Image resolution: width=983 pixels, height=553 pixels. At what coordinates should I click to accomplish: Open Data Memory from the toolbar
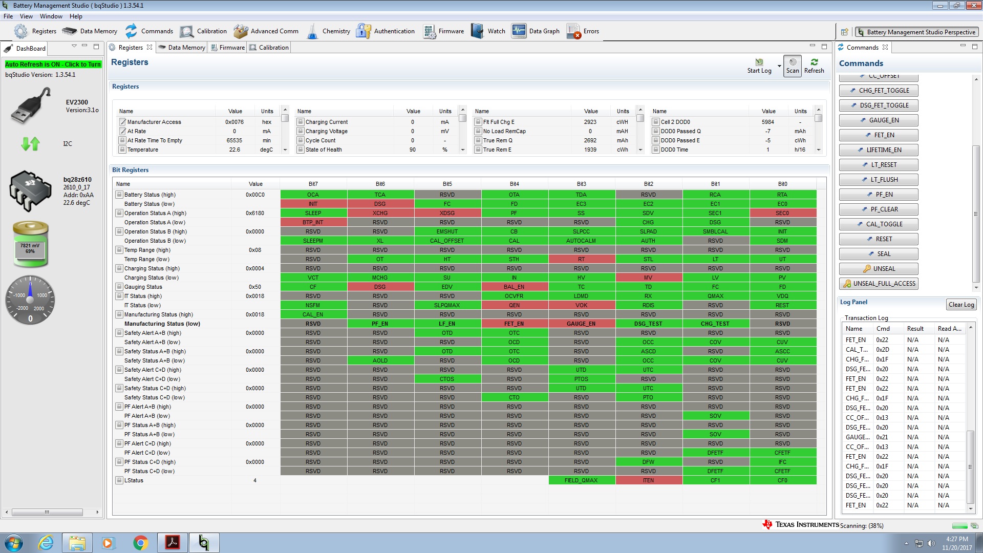90,31
